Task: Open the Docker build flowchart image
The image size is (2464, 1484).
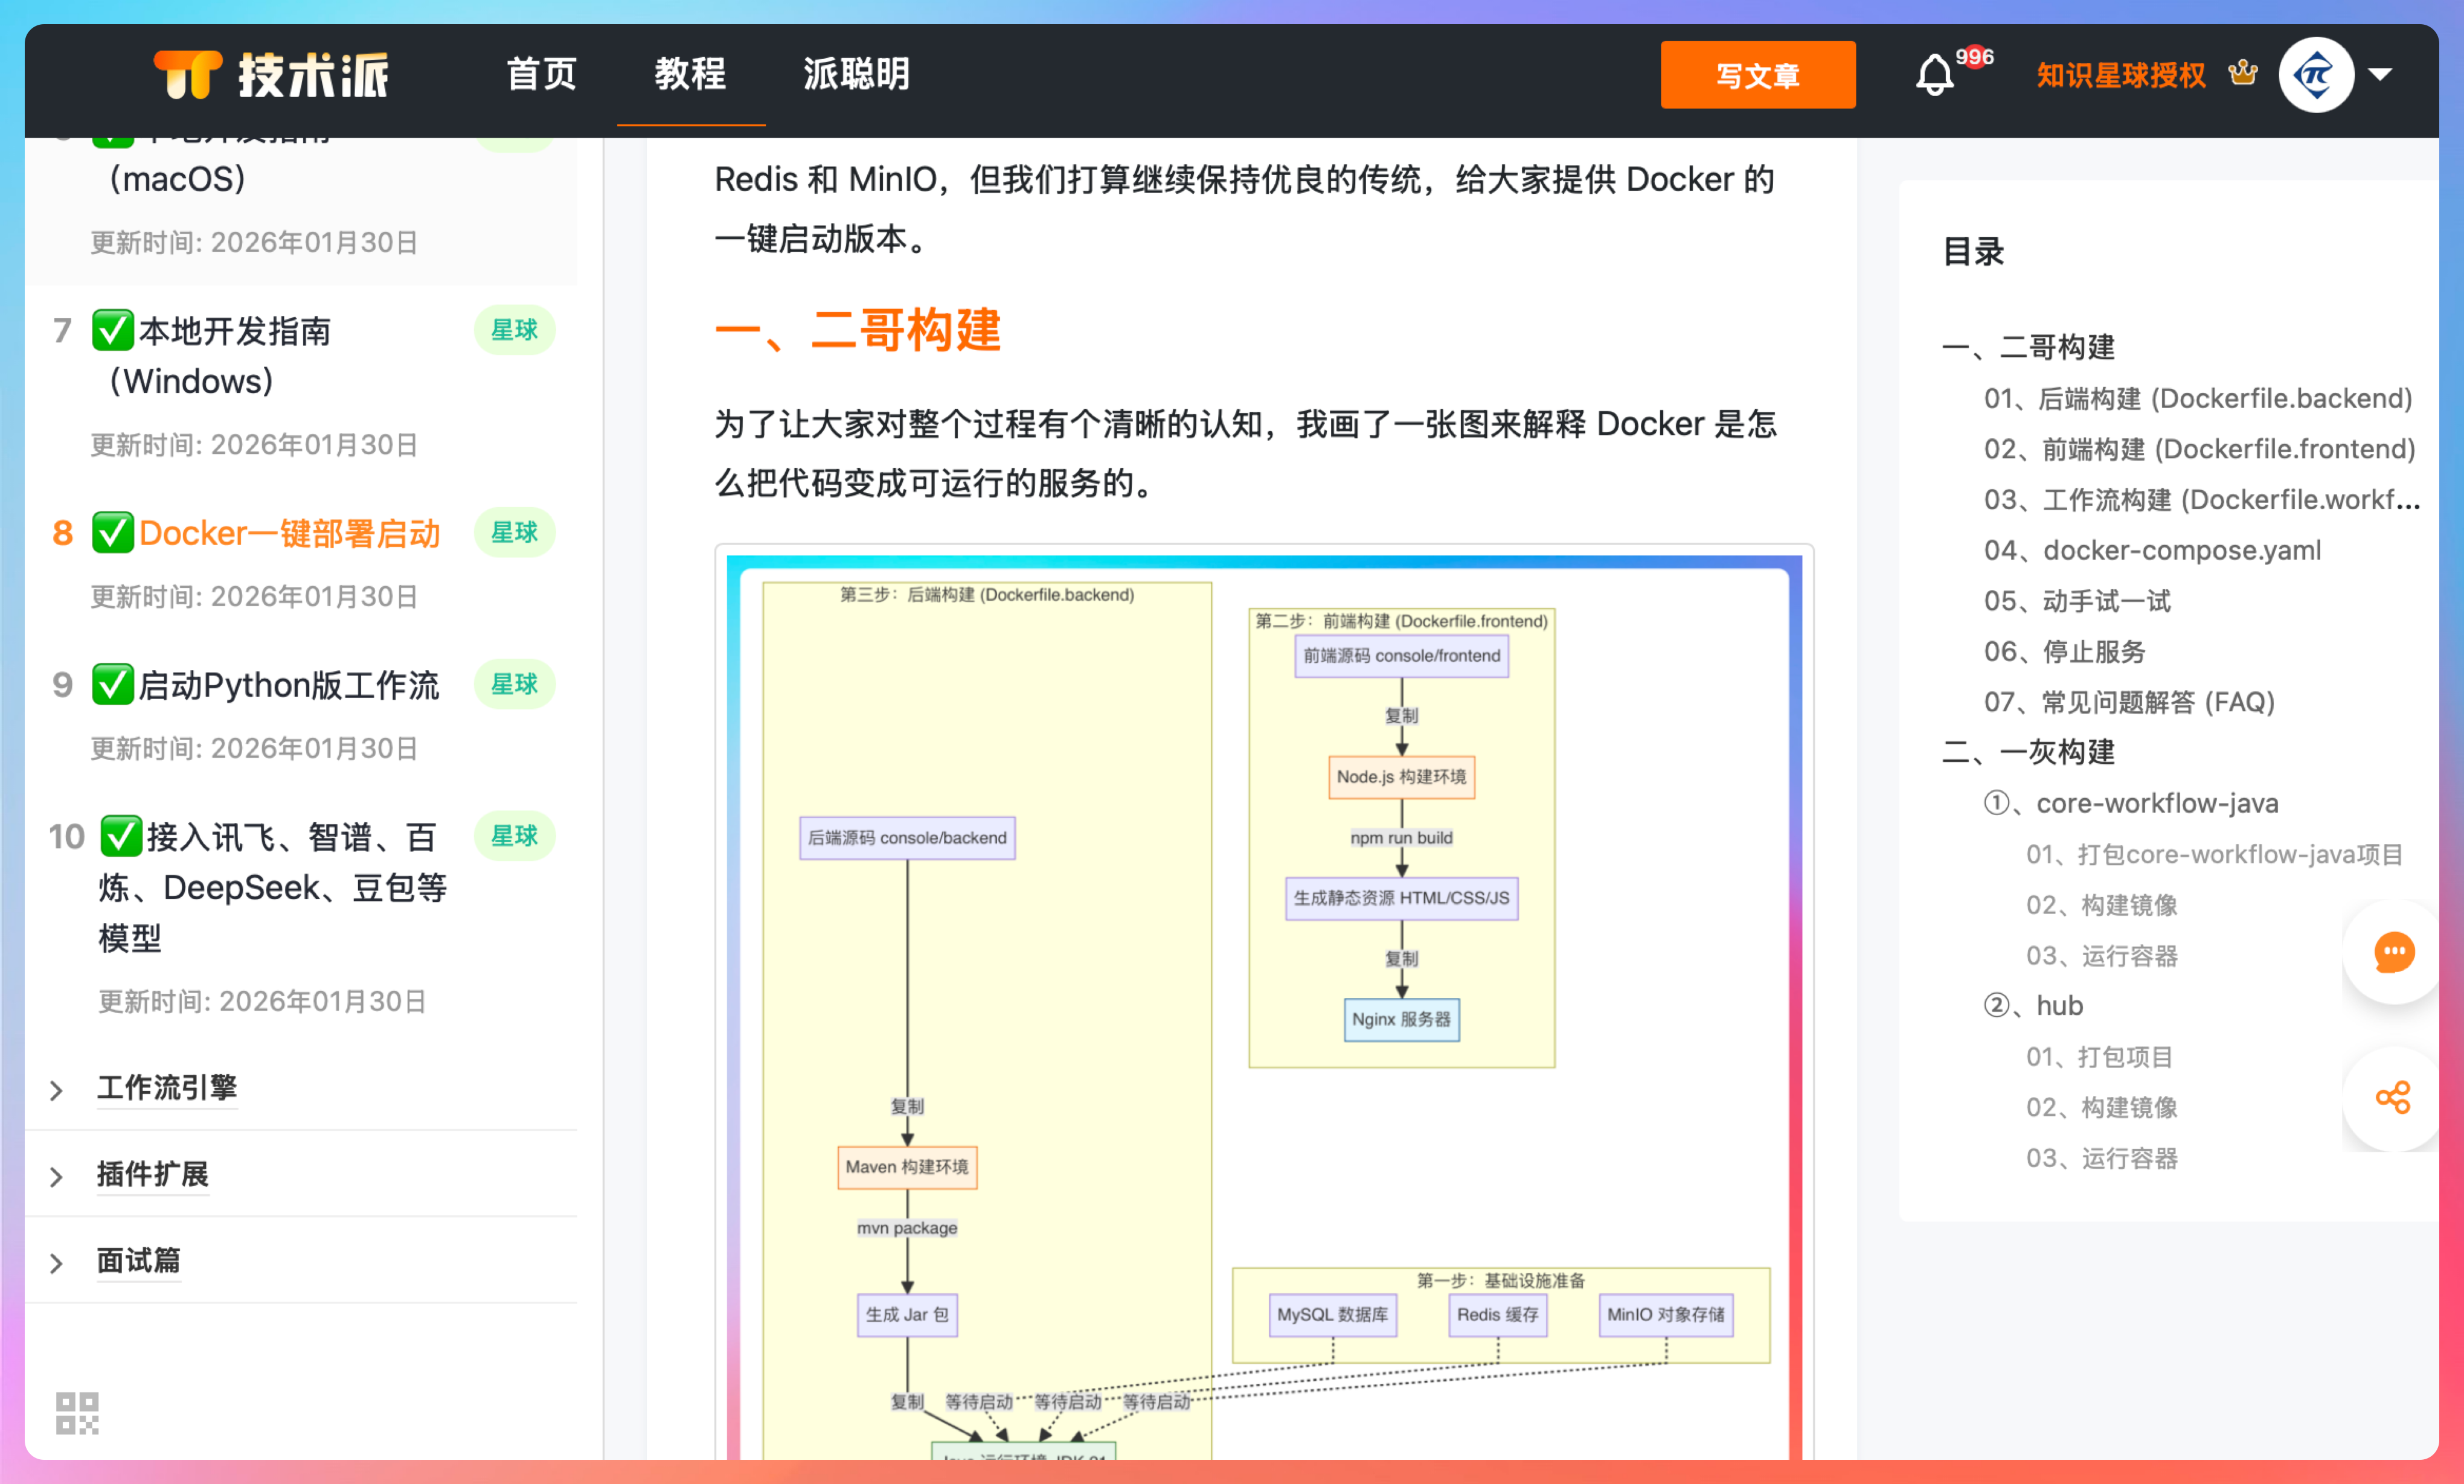Action: coord(1264,1000)
